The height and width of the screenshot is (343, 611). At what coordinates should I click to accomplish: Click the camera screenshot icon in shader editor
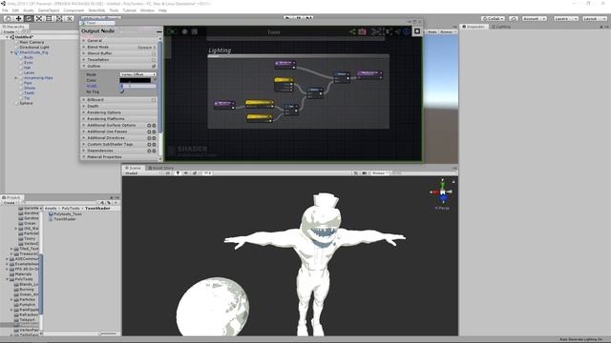click(363, 31)
